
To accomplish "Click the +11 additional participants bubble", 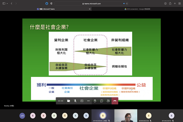I will click(x=22, y=116).
